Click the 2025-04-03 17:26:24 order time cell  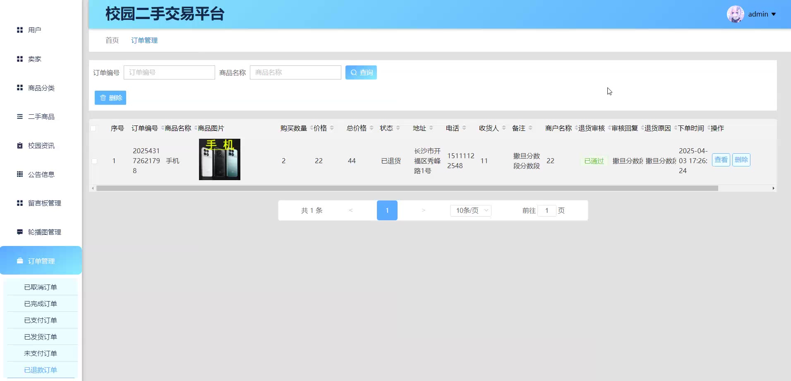pos(693,161)
